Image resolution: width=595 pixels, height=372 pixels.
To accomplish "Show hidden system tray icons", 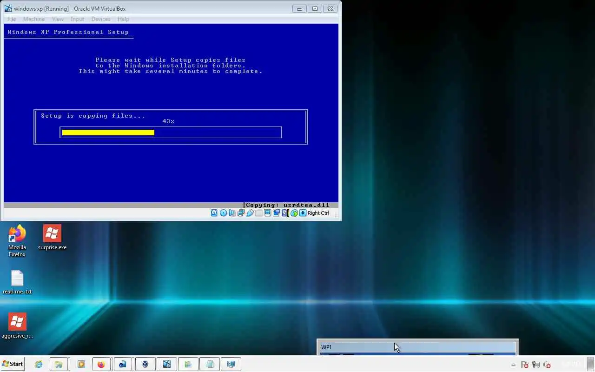I will 513,365.
